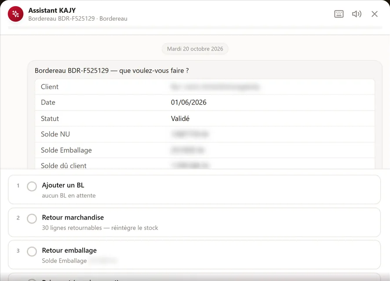Image resolution: width=390 pixels, height=281 pixels.
Task: Click the Solde Emballage table row label
Action: [x=66, y=150]
